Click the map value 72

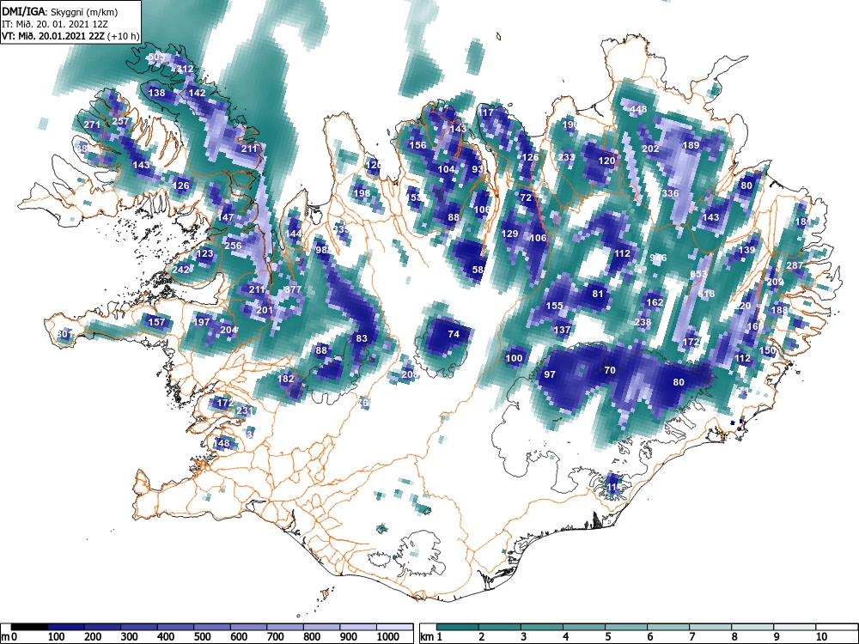coord(526,197)
